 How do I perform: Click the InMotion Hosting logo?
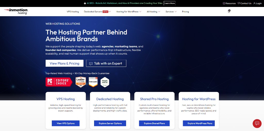pyautogui.click(x=16, y=11)
